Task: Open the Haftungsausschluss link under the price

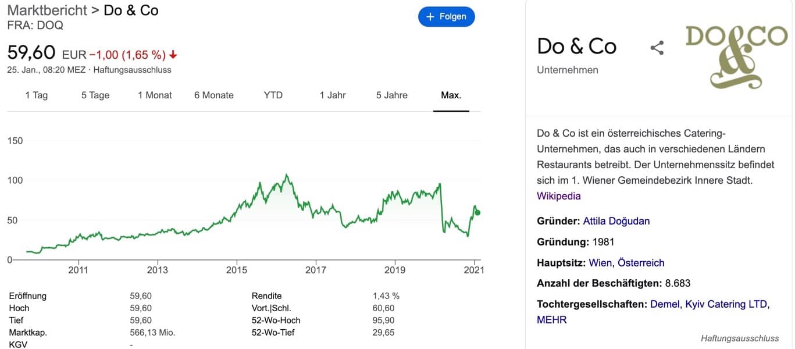Action: click(x=133, y=70)
